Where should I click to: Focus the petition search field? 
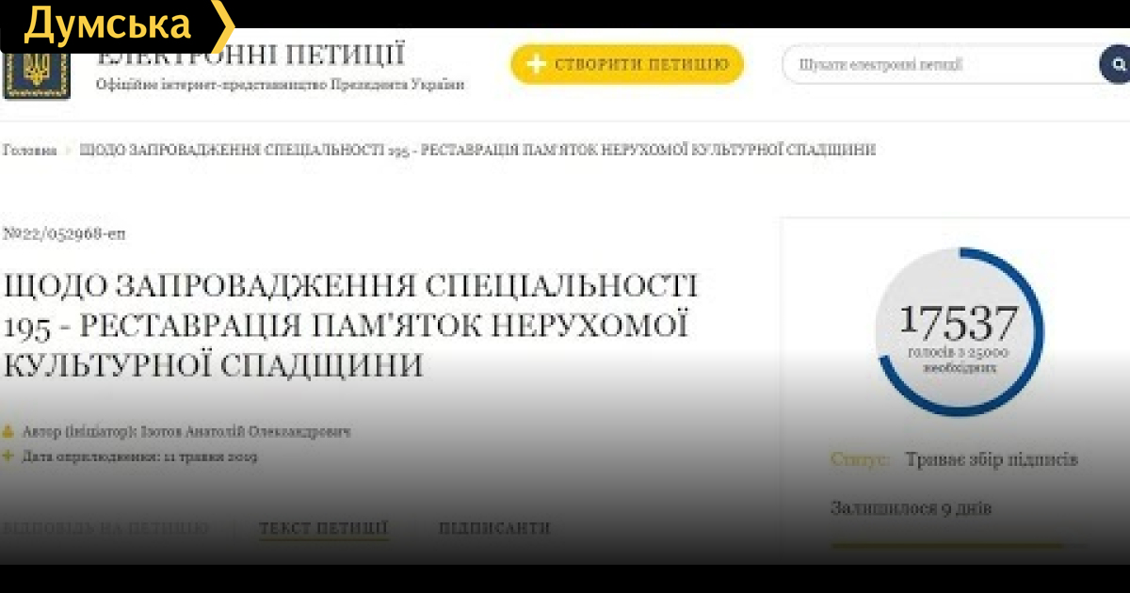coord(937,65)
